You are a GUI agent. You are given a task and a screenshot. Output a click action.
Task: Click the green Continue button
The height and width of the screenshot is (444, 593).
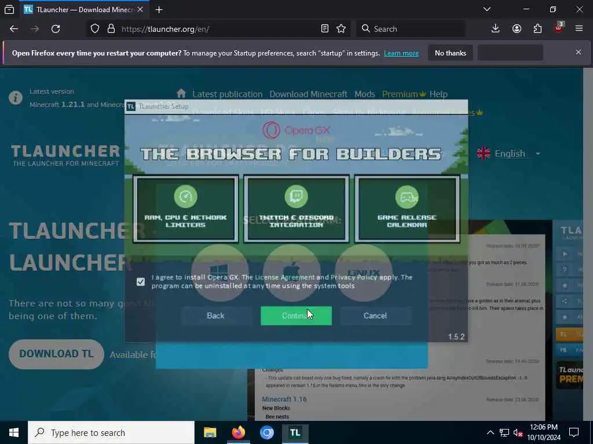pyautogui.click(x=296, y=316)
